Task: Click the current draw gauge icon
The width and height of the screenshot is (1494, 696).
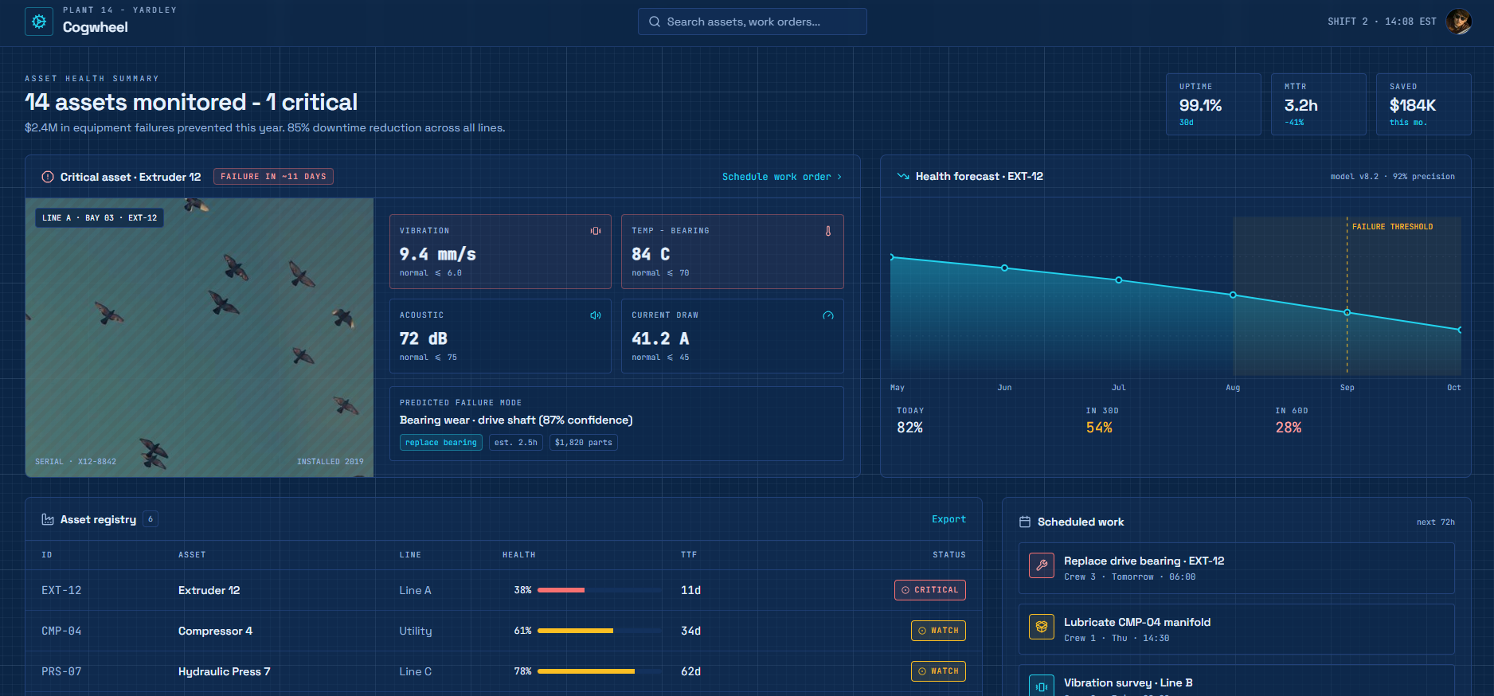Action: coord(828,315)
